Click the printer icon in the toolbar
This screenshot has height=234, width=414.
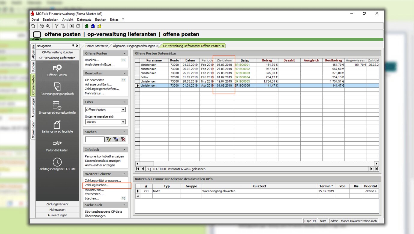click(42, 26)
